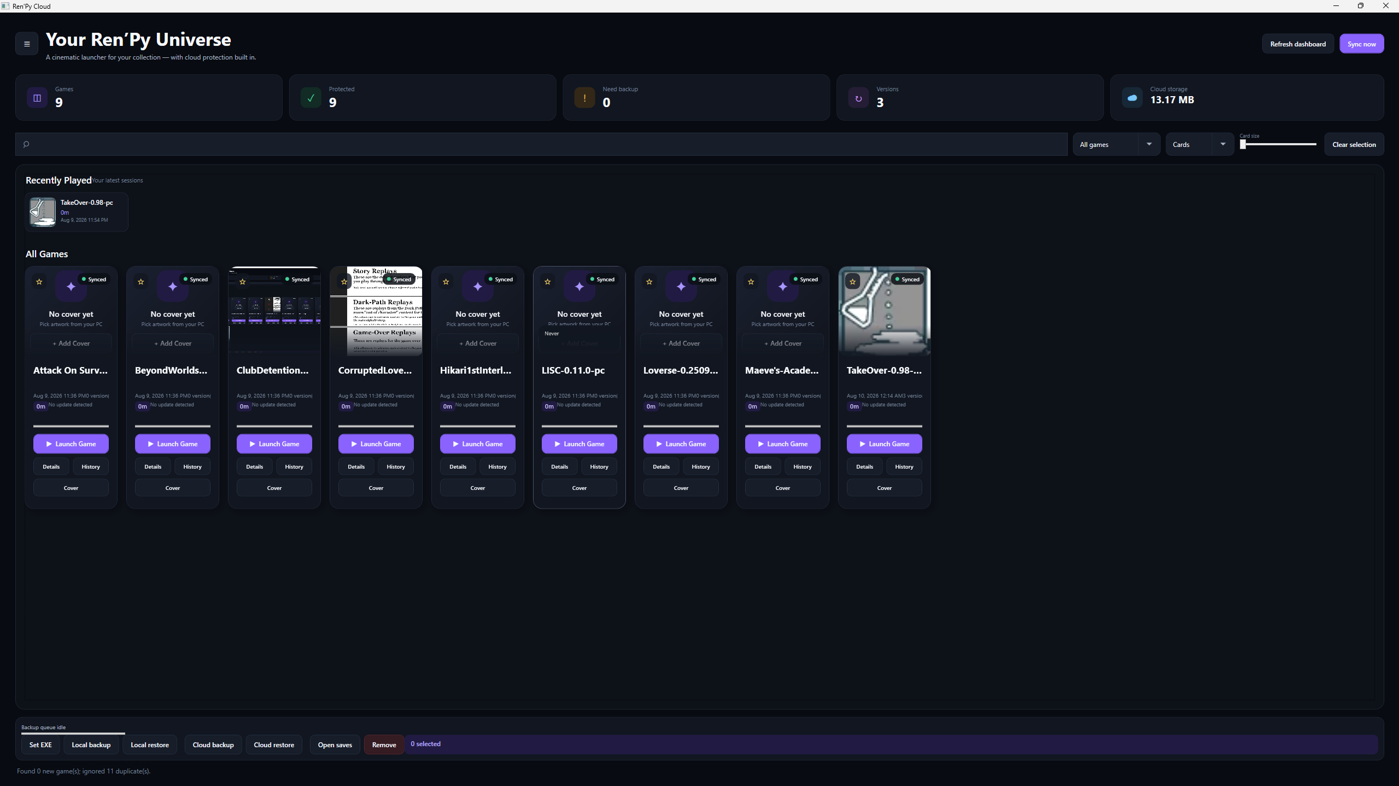Click the Games stat card icon

tap(37, 98)
